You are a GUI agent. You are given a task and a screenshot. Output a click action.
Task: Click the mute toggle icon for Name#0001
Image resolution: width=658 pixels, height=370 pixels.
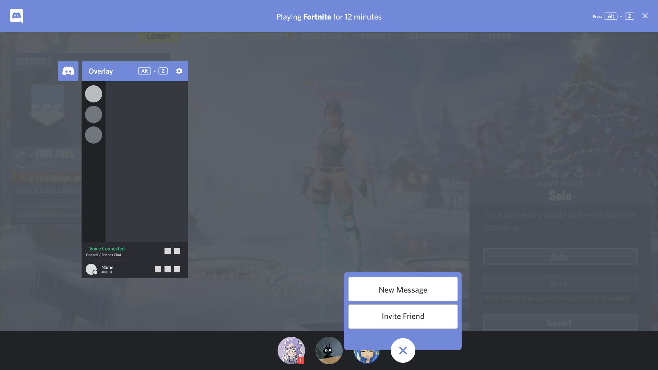pos(158,269)
